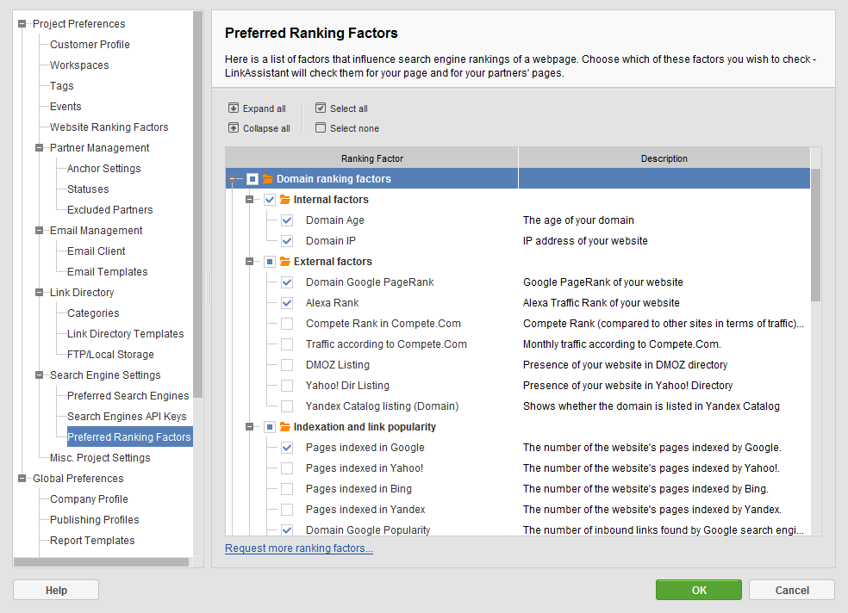
Task: Click the Cancel button
Action: (792, 590)
